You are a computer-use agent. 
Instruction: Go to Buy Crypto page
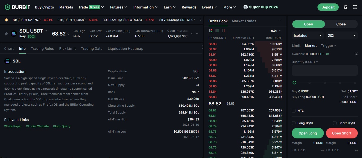pyautogui.click(x=45, y=7)
